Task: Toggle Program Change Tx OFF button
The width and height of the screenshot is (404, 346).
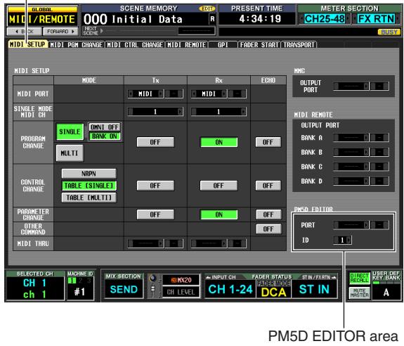Action: [155, 142]
